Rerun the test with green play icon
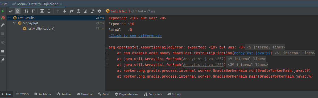Image resolution: width=318 pixels, height=98 pixels. pos(3,11)
